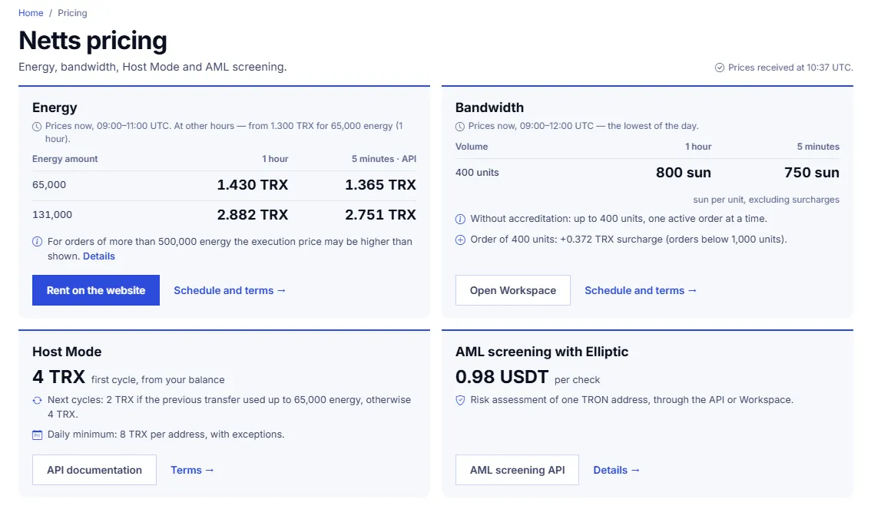Click the calendar icon beside Daily minimum
871x519 pixels.
[37, 435]
